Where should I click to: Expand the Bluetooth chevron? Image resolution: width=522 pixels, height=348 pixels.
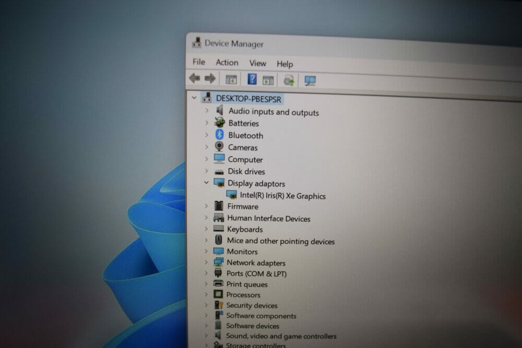(x=207, y=135)
